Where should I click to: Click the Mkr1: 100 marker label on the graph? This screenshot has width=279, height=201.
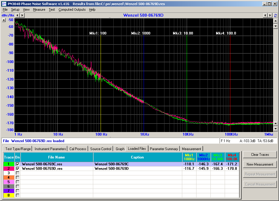[98, 33]
